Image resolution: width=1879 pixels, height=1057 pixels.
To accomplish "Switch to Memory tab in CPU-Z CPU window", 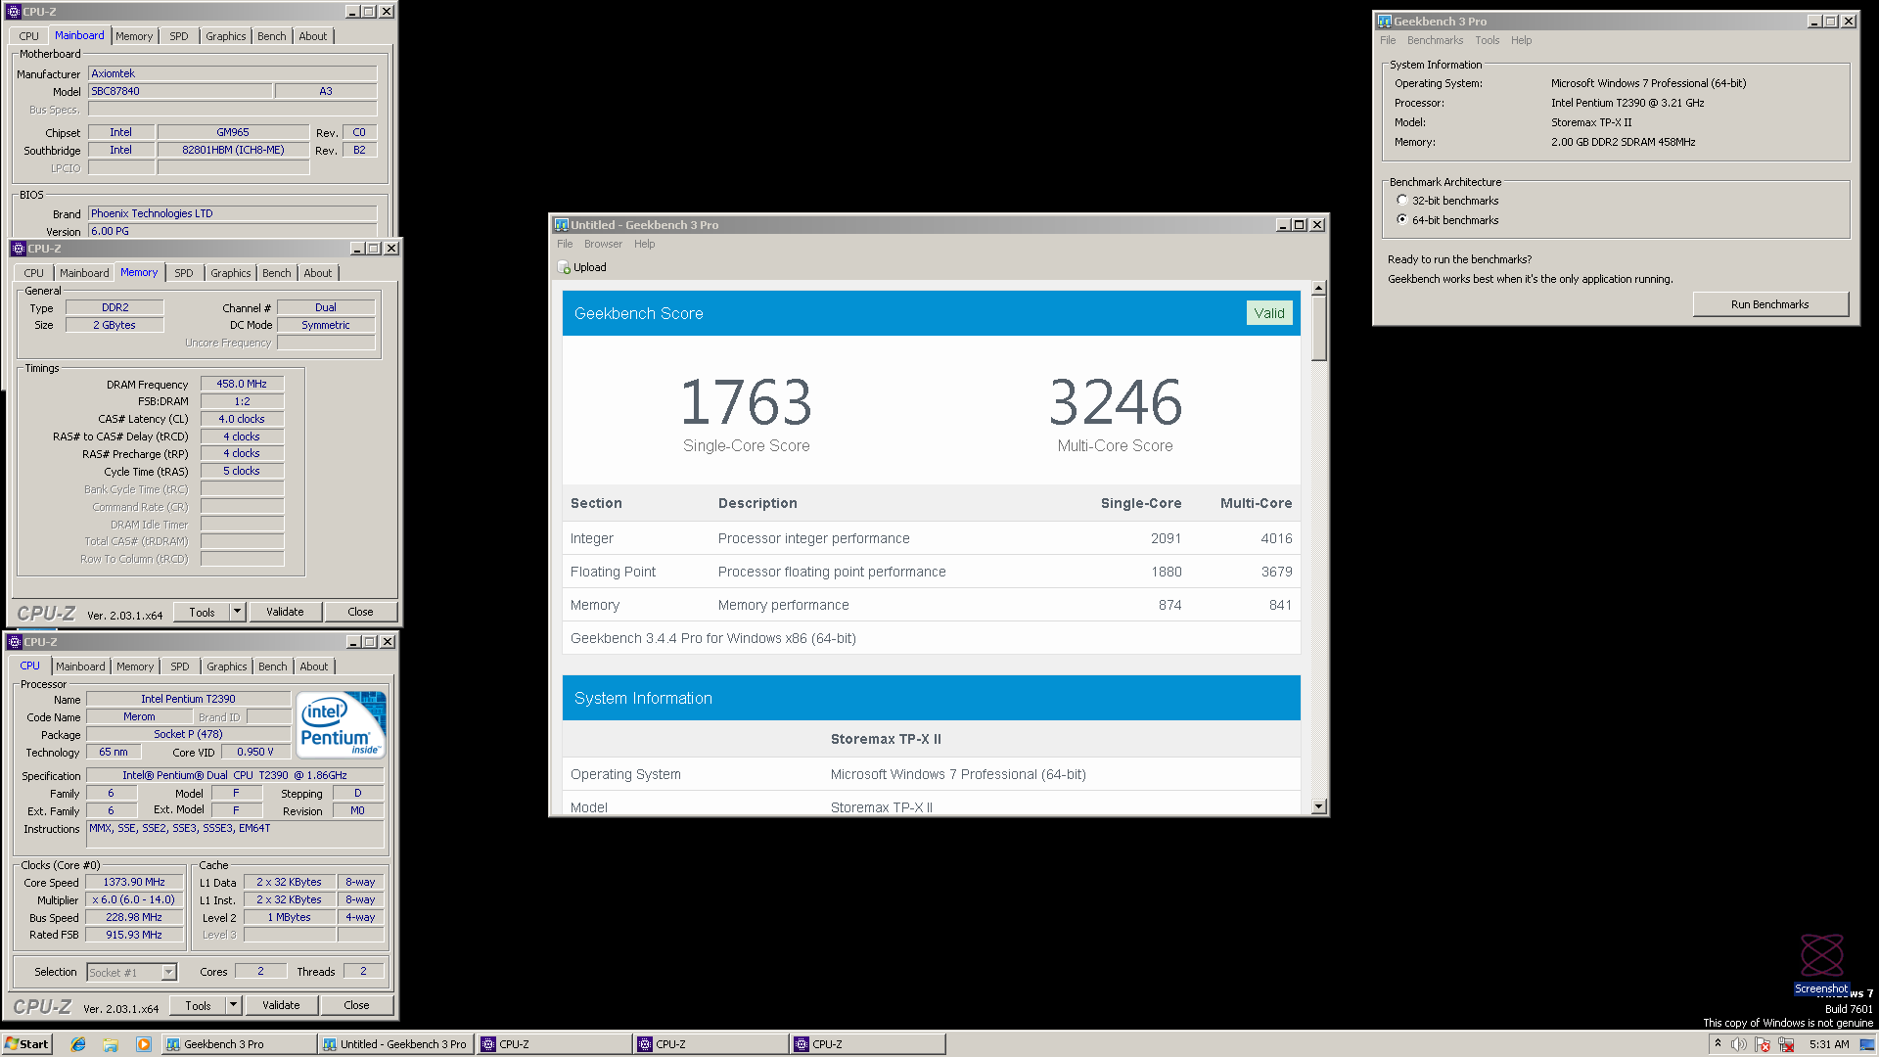I will tap(135, 666).
